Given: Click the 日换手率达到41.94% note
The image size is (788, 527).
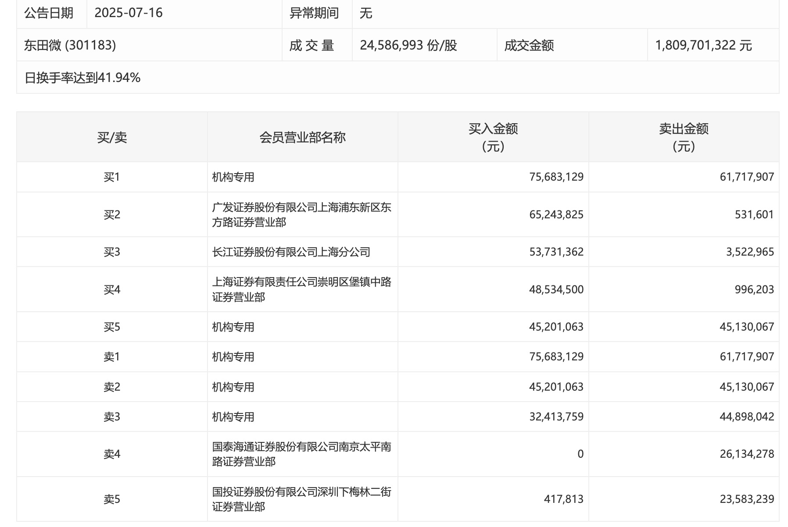Looking at the screenshot, I should 82,78.
